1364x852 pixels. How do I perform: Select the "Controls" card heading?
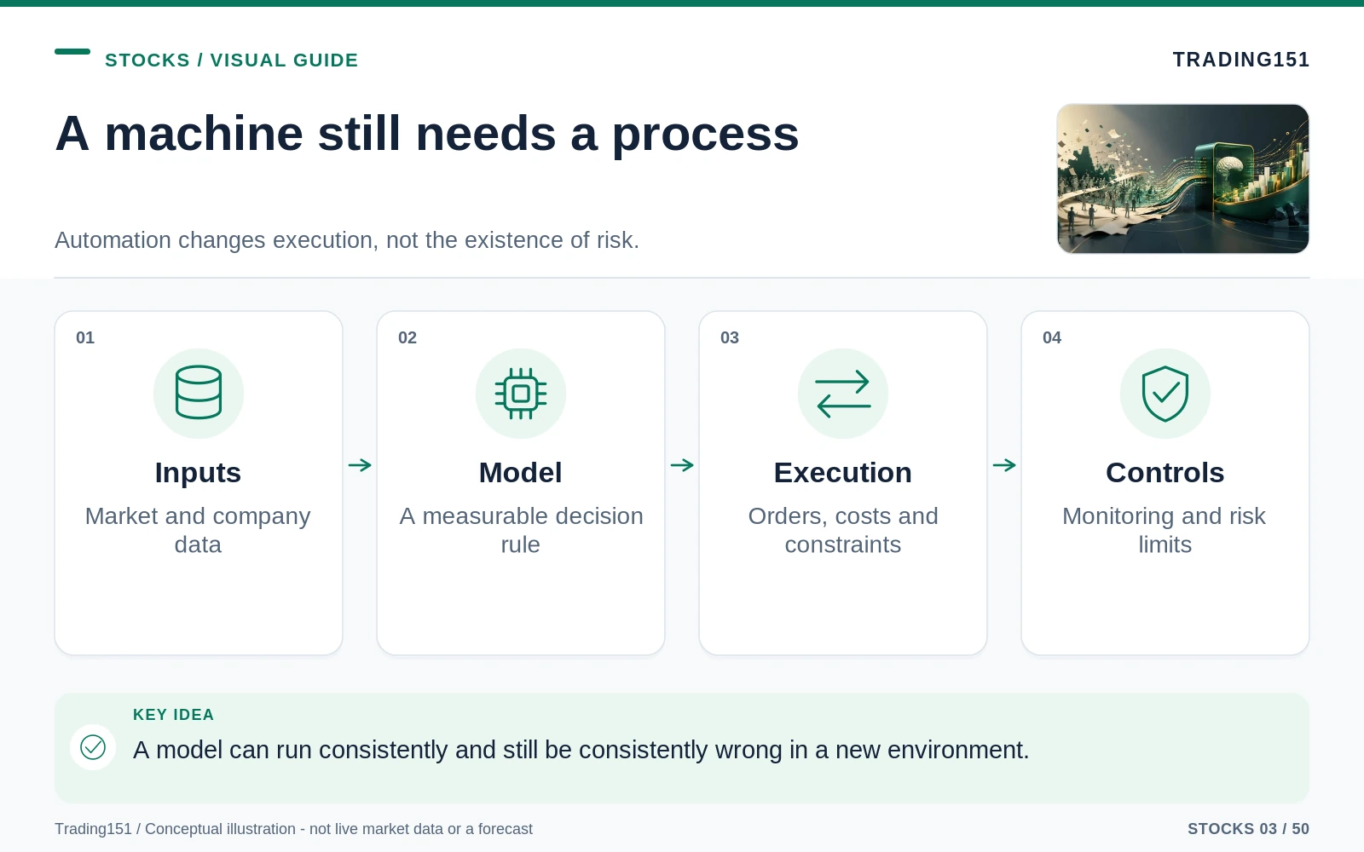click(x=1165, y=473)
